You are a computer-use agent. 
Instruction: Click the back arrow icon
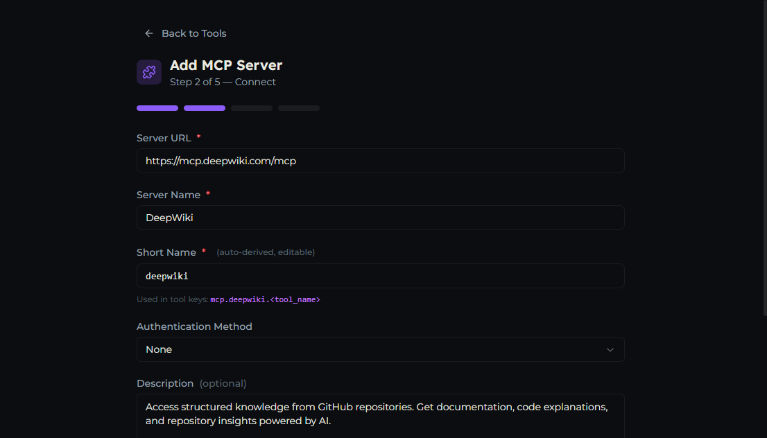pos(148,33)
